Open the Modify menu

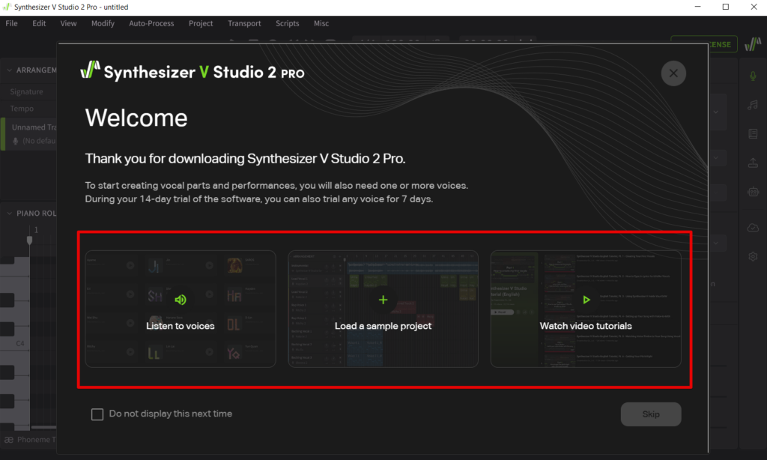(x=103, y=23)
